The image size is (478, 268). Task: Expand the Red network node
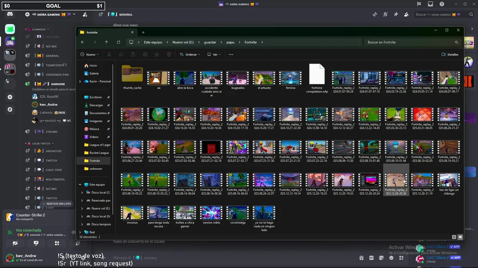click(80, 232)
